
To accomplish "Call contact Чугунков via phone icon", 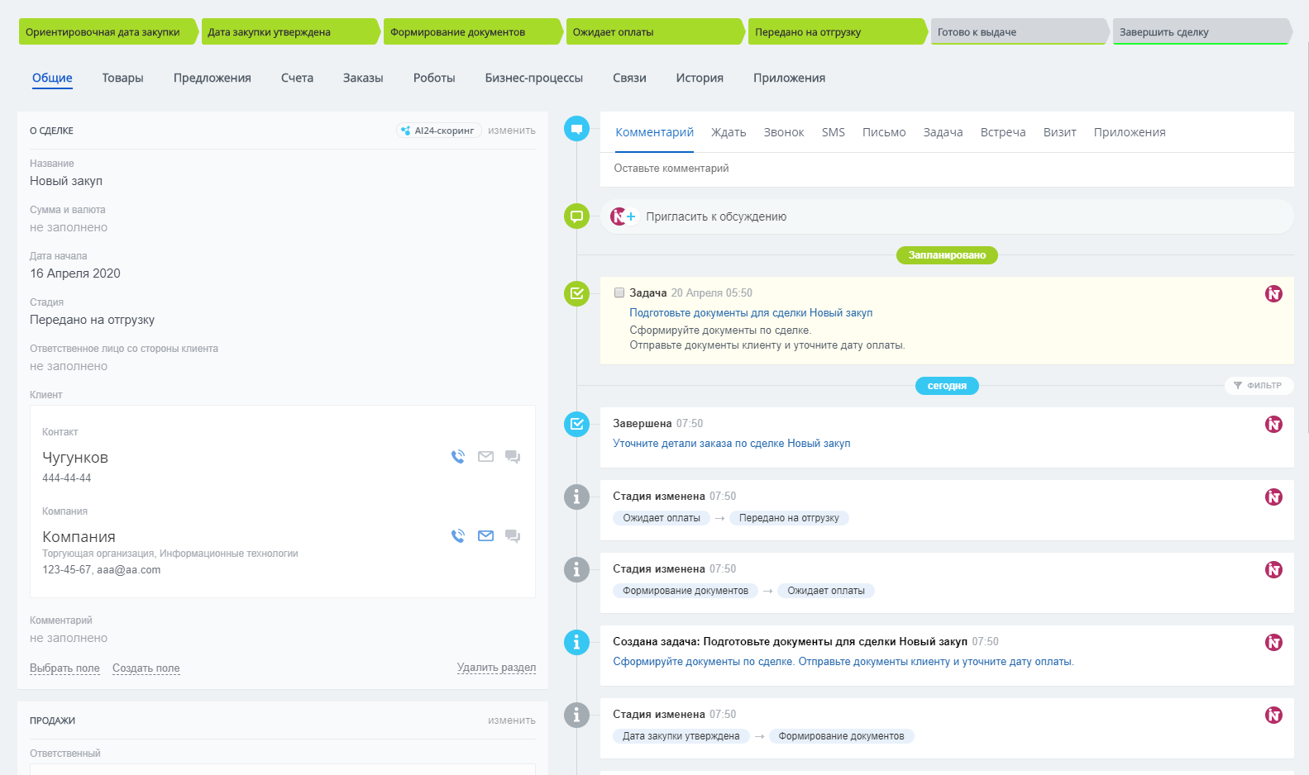I will pos(458,457).
